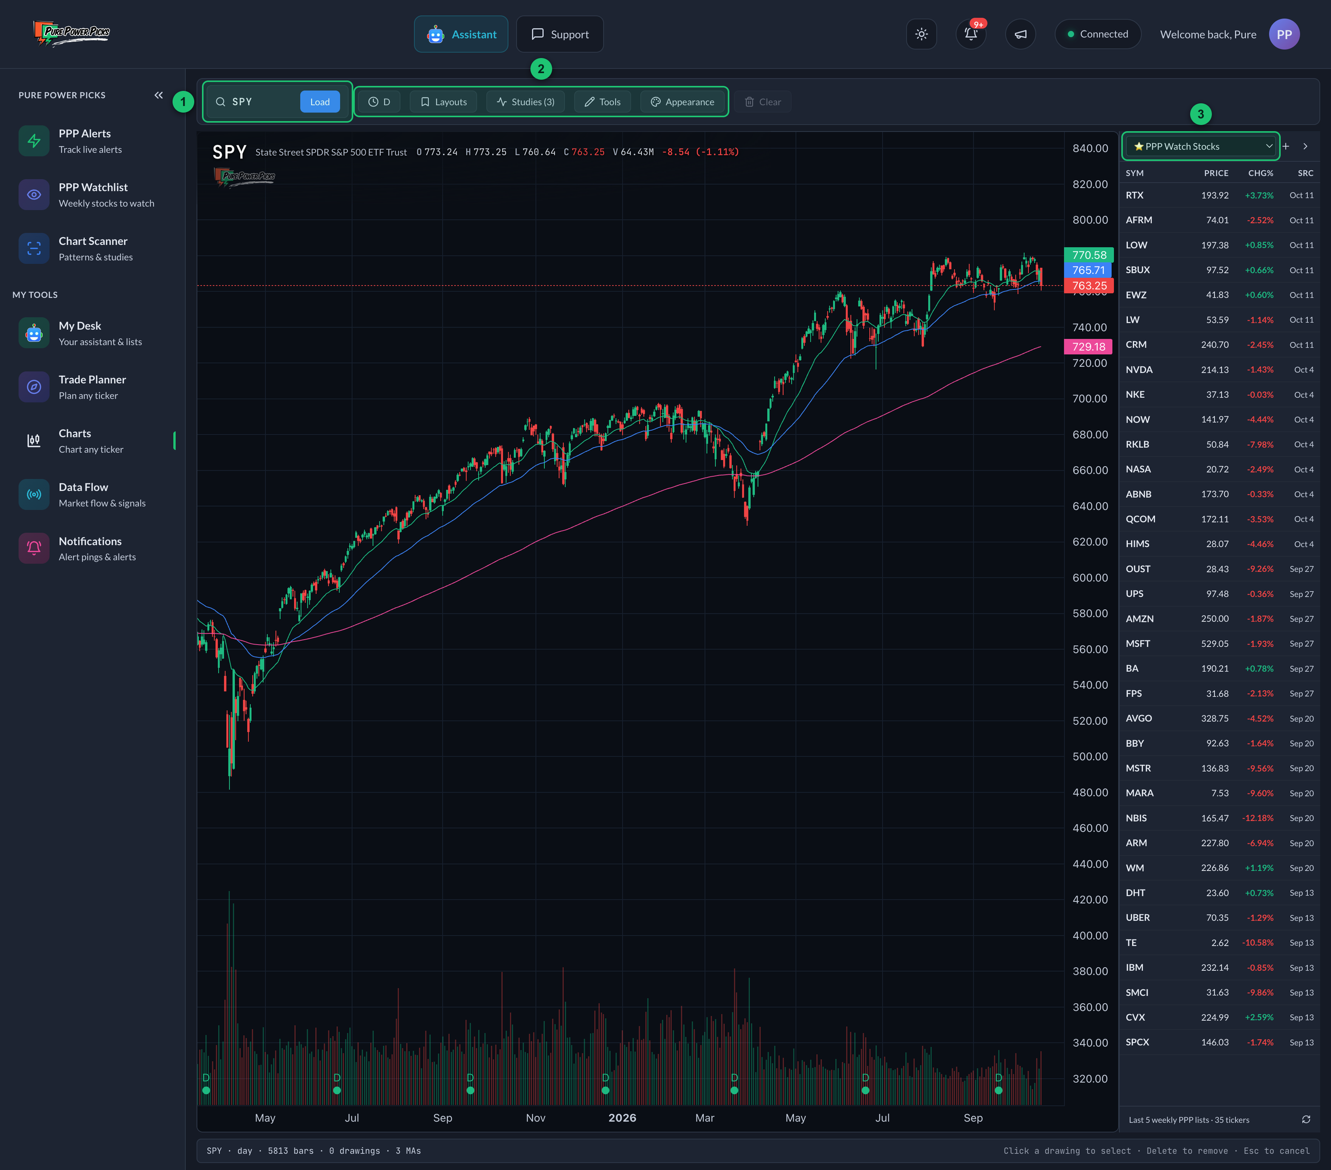Click Welcome back, Pure text
1331x1170 pixels.
[x=1208, y=35]
